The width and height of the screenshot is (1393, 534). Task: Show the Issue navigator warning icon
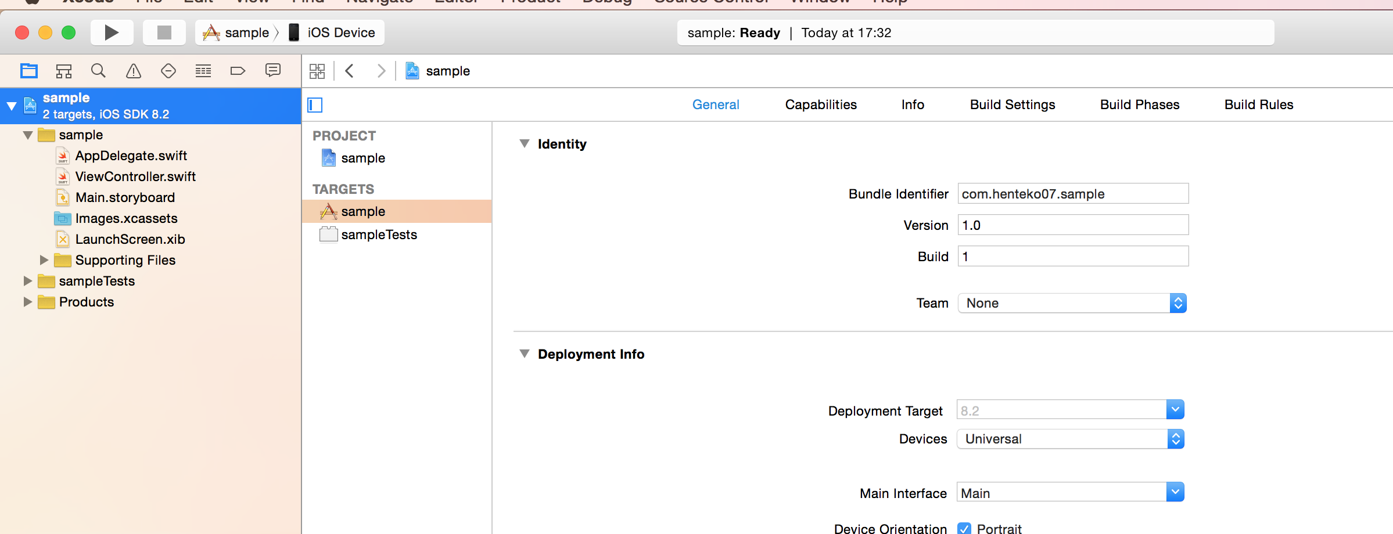click(x=133, y=70)
